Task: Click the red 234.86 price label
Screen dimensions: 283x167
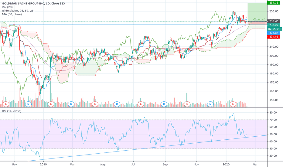Action: click(274, 37)
